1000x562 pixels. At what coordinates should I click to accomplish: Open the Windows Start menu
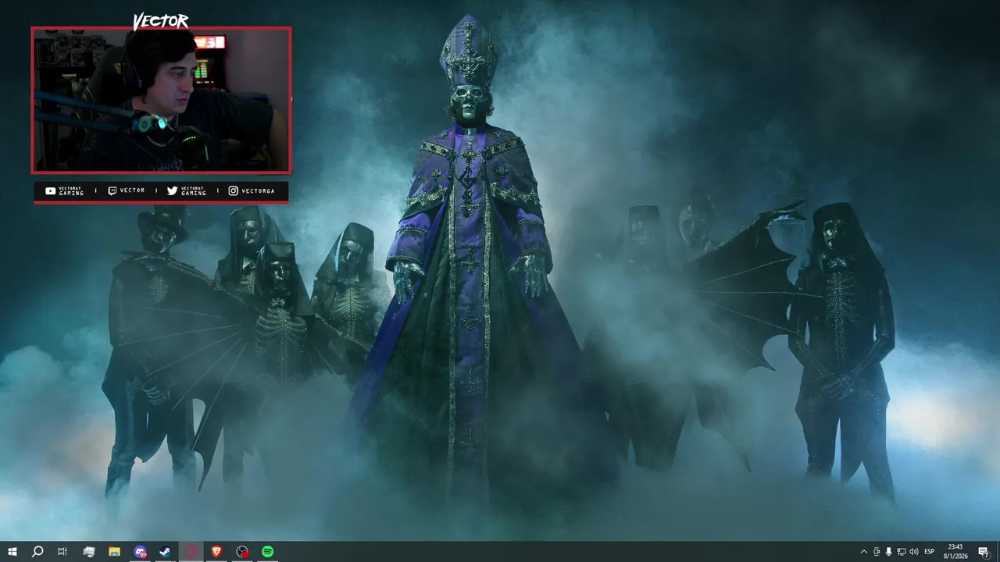click(12, 552)
